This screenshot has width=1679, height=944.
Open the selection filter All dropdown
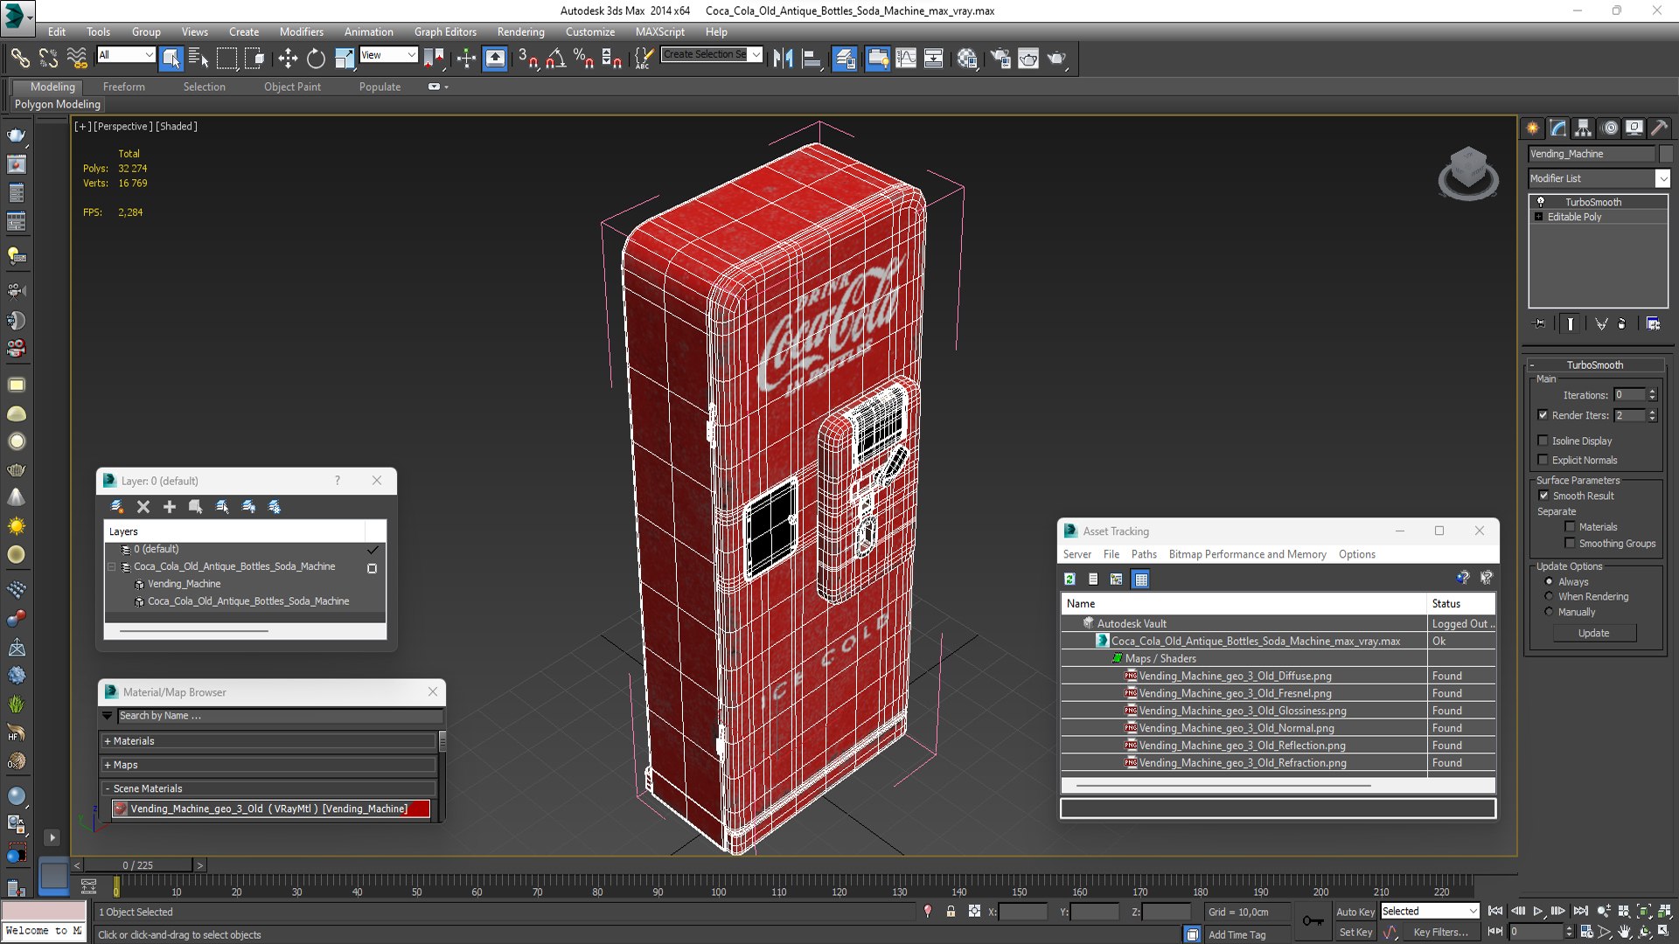click(x=126, y=55)
